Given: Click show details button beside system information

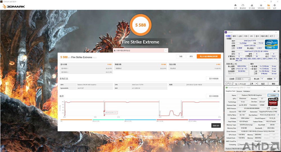Looking at the screenshot, I should (x=214, y=79).
